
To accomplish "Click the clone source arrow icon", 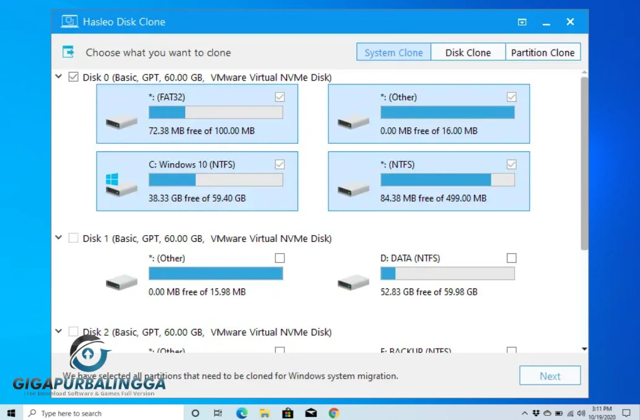I will [x=68, y=52].
